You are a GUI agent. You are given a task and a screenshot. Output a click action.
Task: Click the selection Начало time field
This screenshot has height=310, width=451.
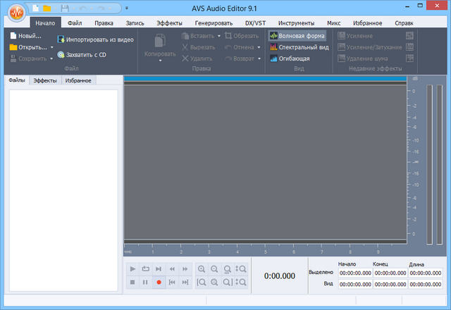click(355, 273)
